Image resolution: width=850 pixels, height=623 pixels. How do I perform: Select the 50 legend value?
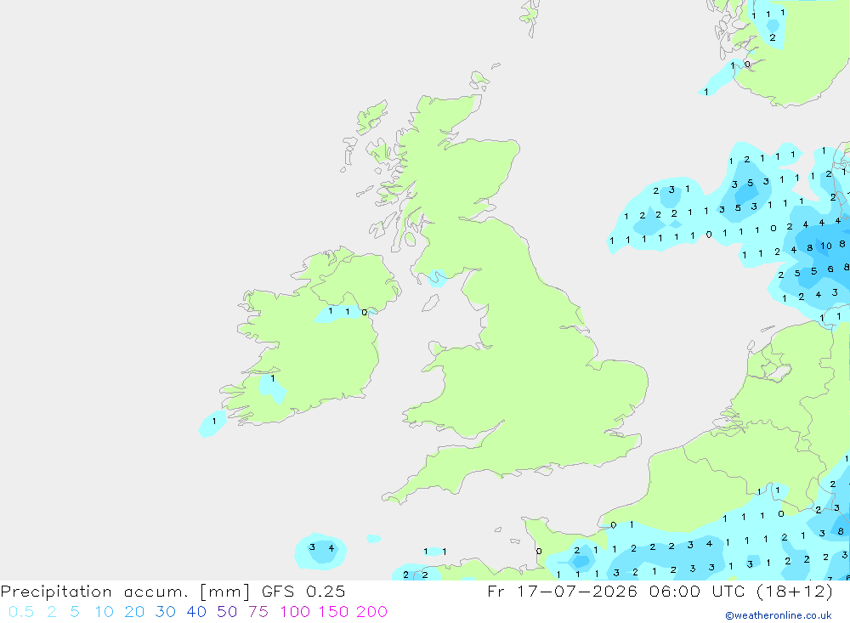point(227,612)
